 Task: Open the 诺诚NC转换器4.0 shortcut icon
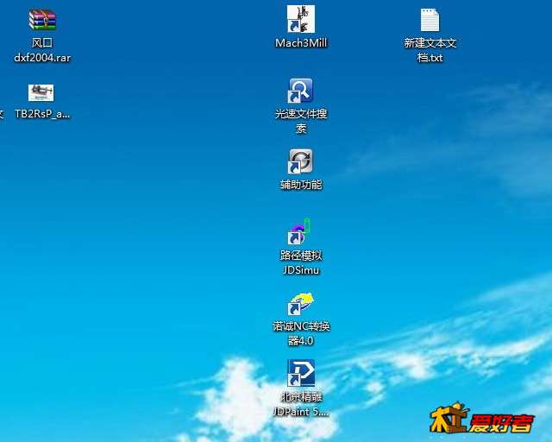coord(300,304)
